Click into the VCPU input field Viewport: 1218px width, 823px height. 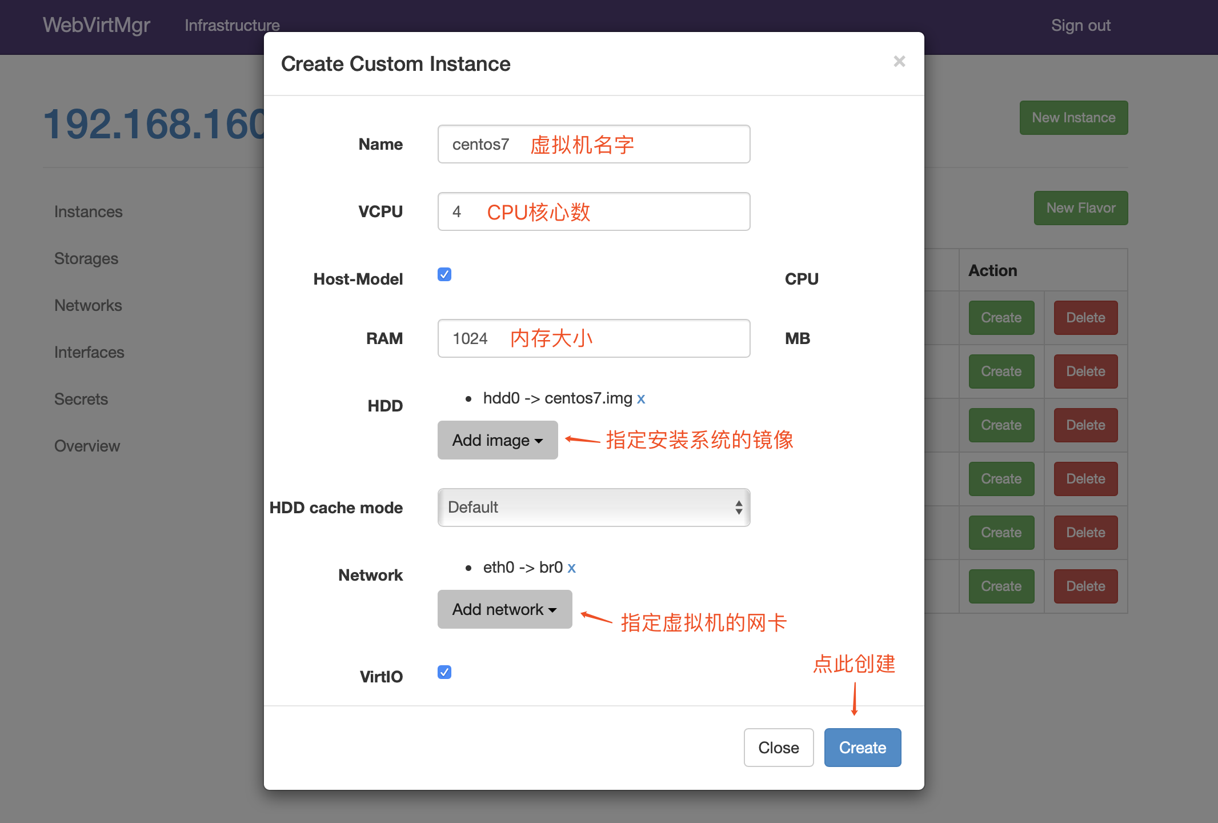[594, 211]
